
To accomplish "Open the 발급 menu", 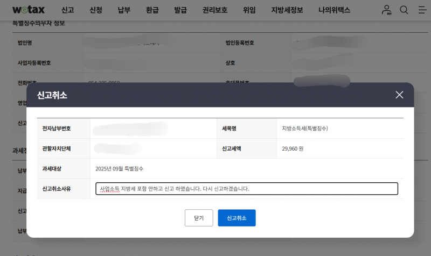I will tap(180, 10).
